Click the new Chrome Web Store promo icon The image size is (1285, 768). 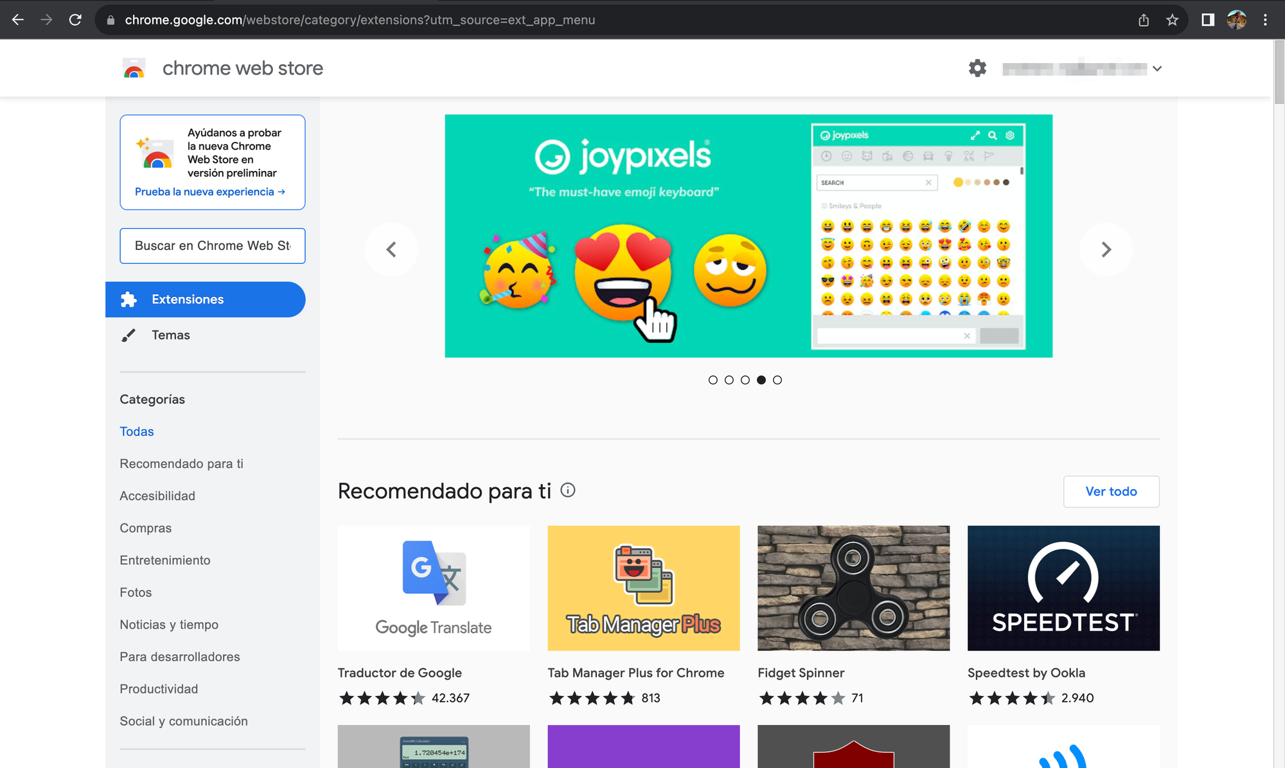tap(154, 153)
